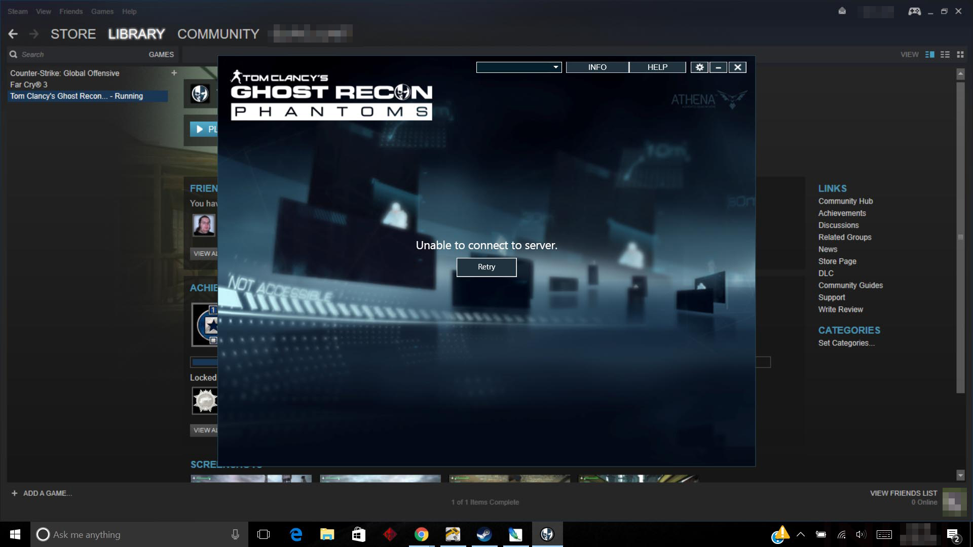Open the Friends menu
The width and height of the screenshot is (973, 547).
(70, 11)
